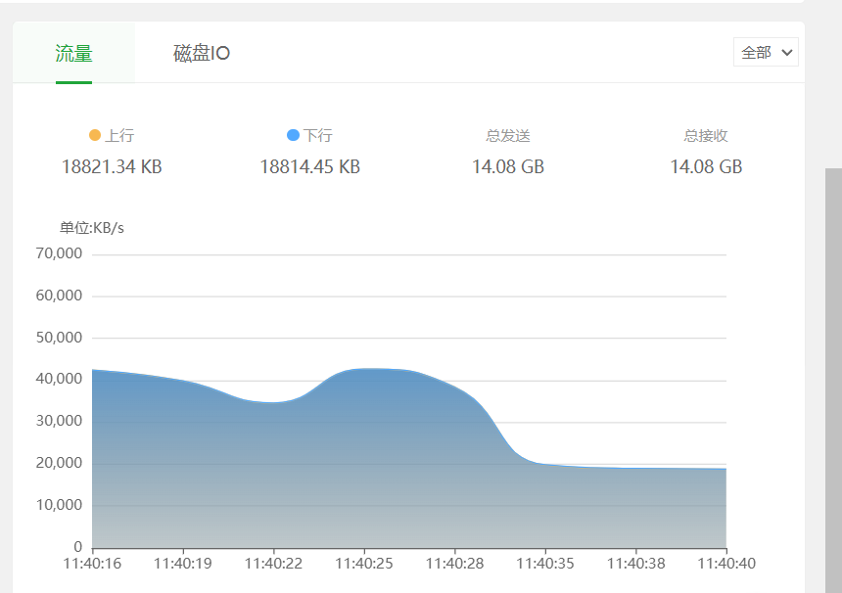Toggle the blue 下行 legend dot
Screen dimensions: 842x593
click(x=293, y=135)
